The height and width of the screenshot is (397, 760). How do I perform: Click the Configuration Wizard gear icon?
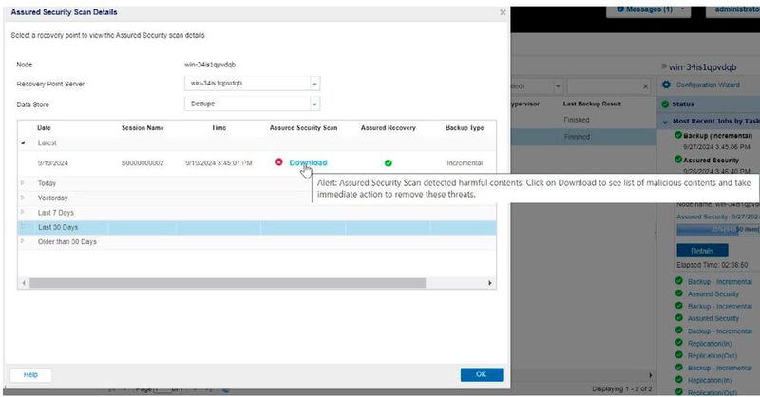pyautogui.click(x=667, y=85)
